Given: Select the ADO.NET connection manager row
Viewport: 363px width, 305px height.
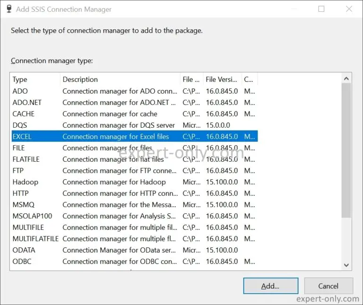Looking at the screenshot, I should point(135,102).
